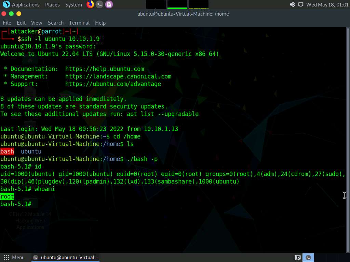Open the Search menu
The width and height of the screenshot is (350, 262).
(x=55, y=23)
